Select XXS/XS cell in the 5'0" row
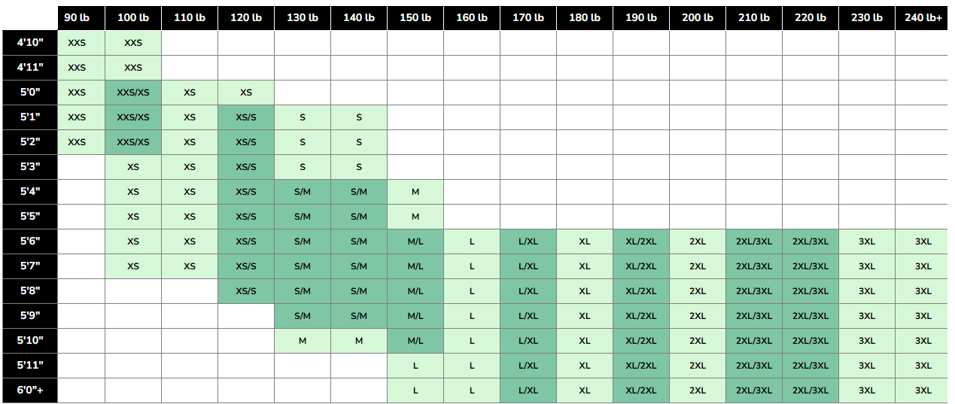 click(133, 93)
